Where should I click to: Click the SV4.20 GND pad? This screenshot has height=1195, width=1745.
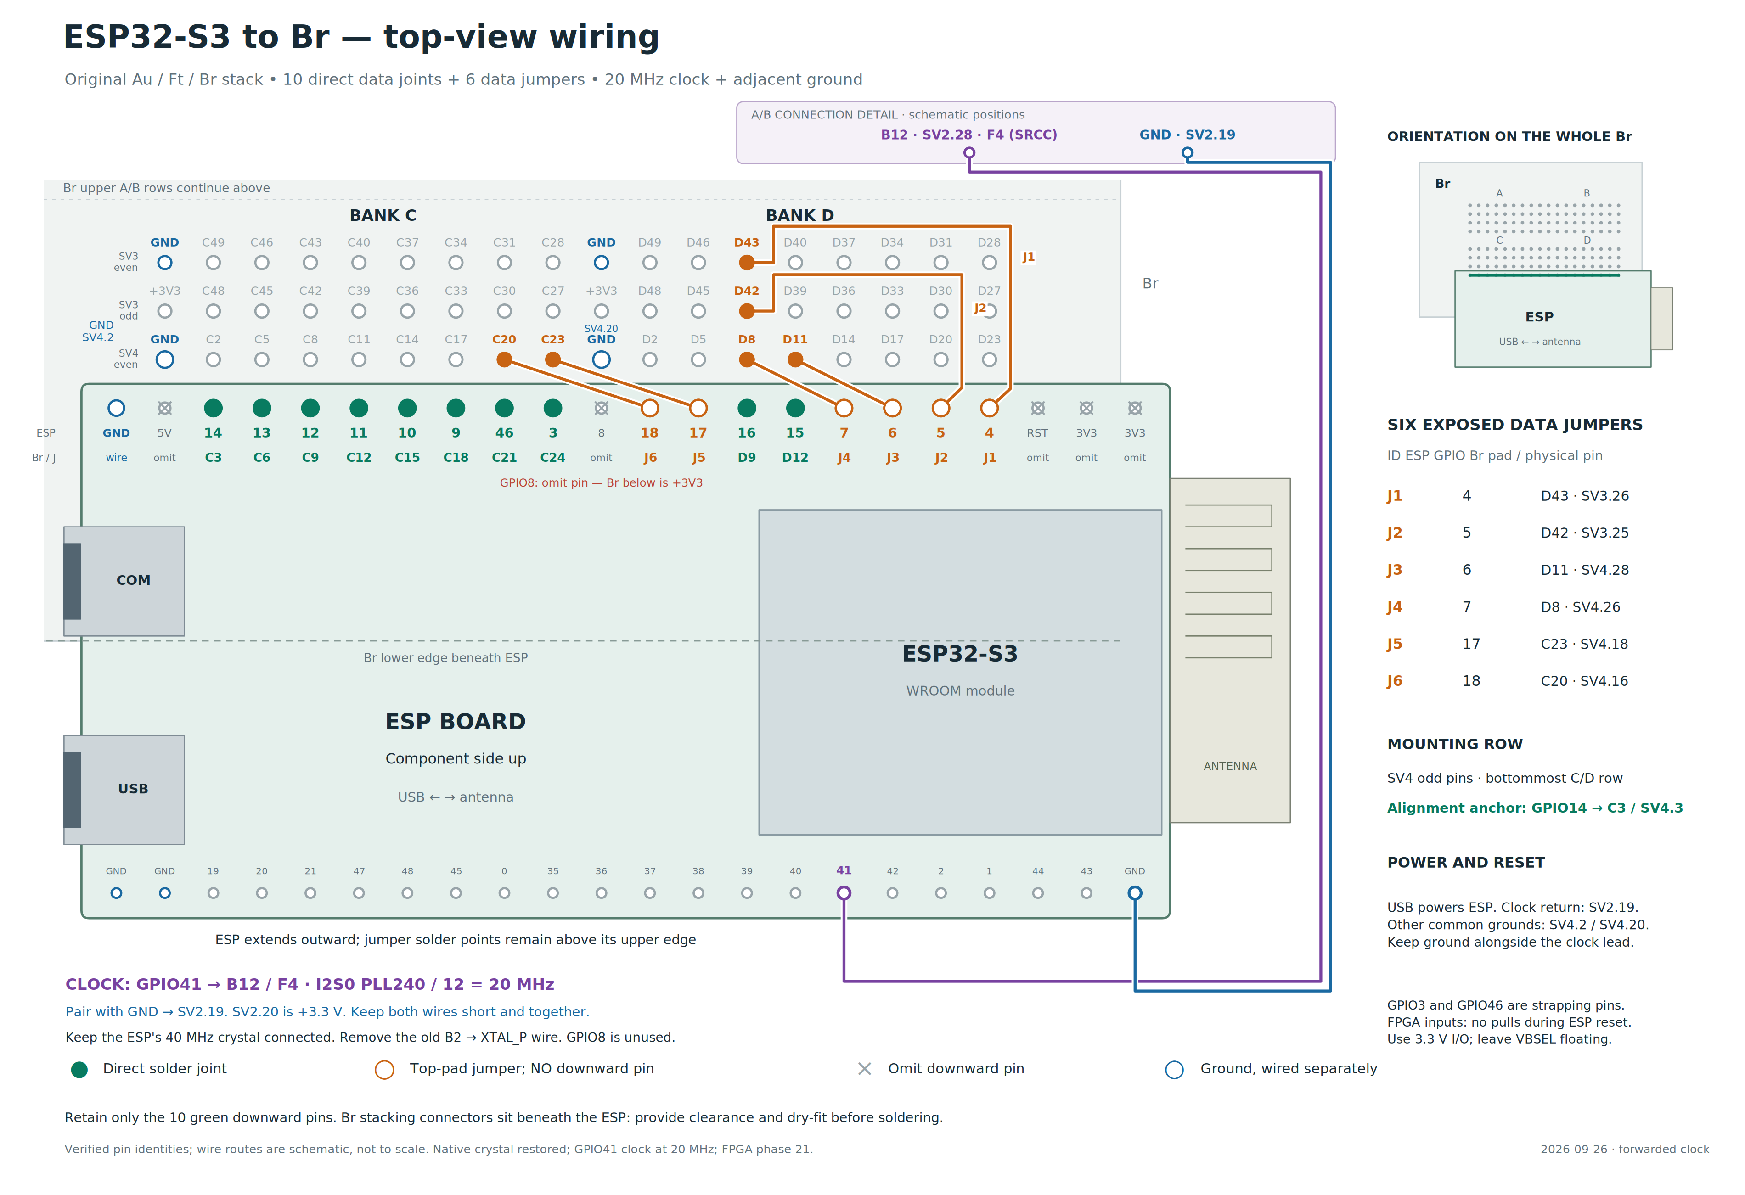click(602, 359)
